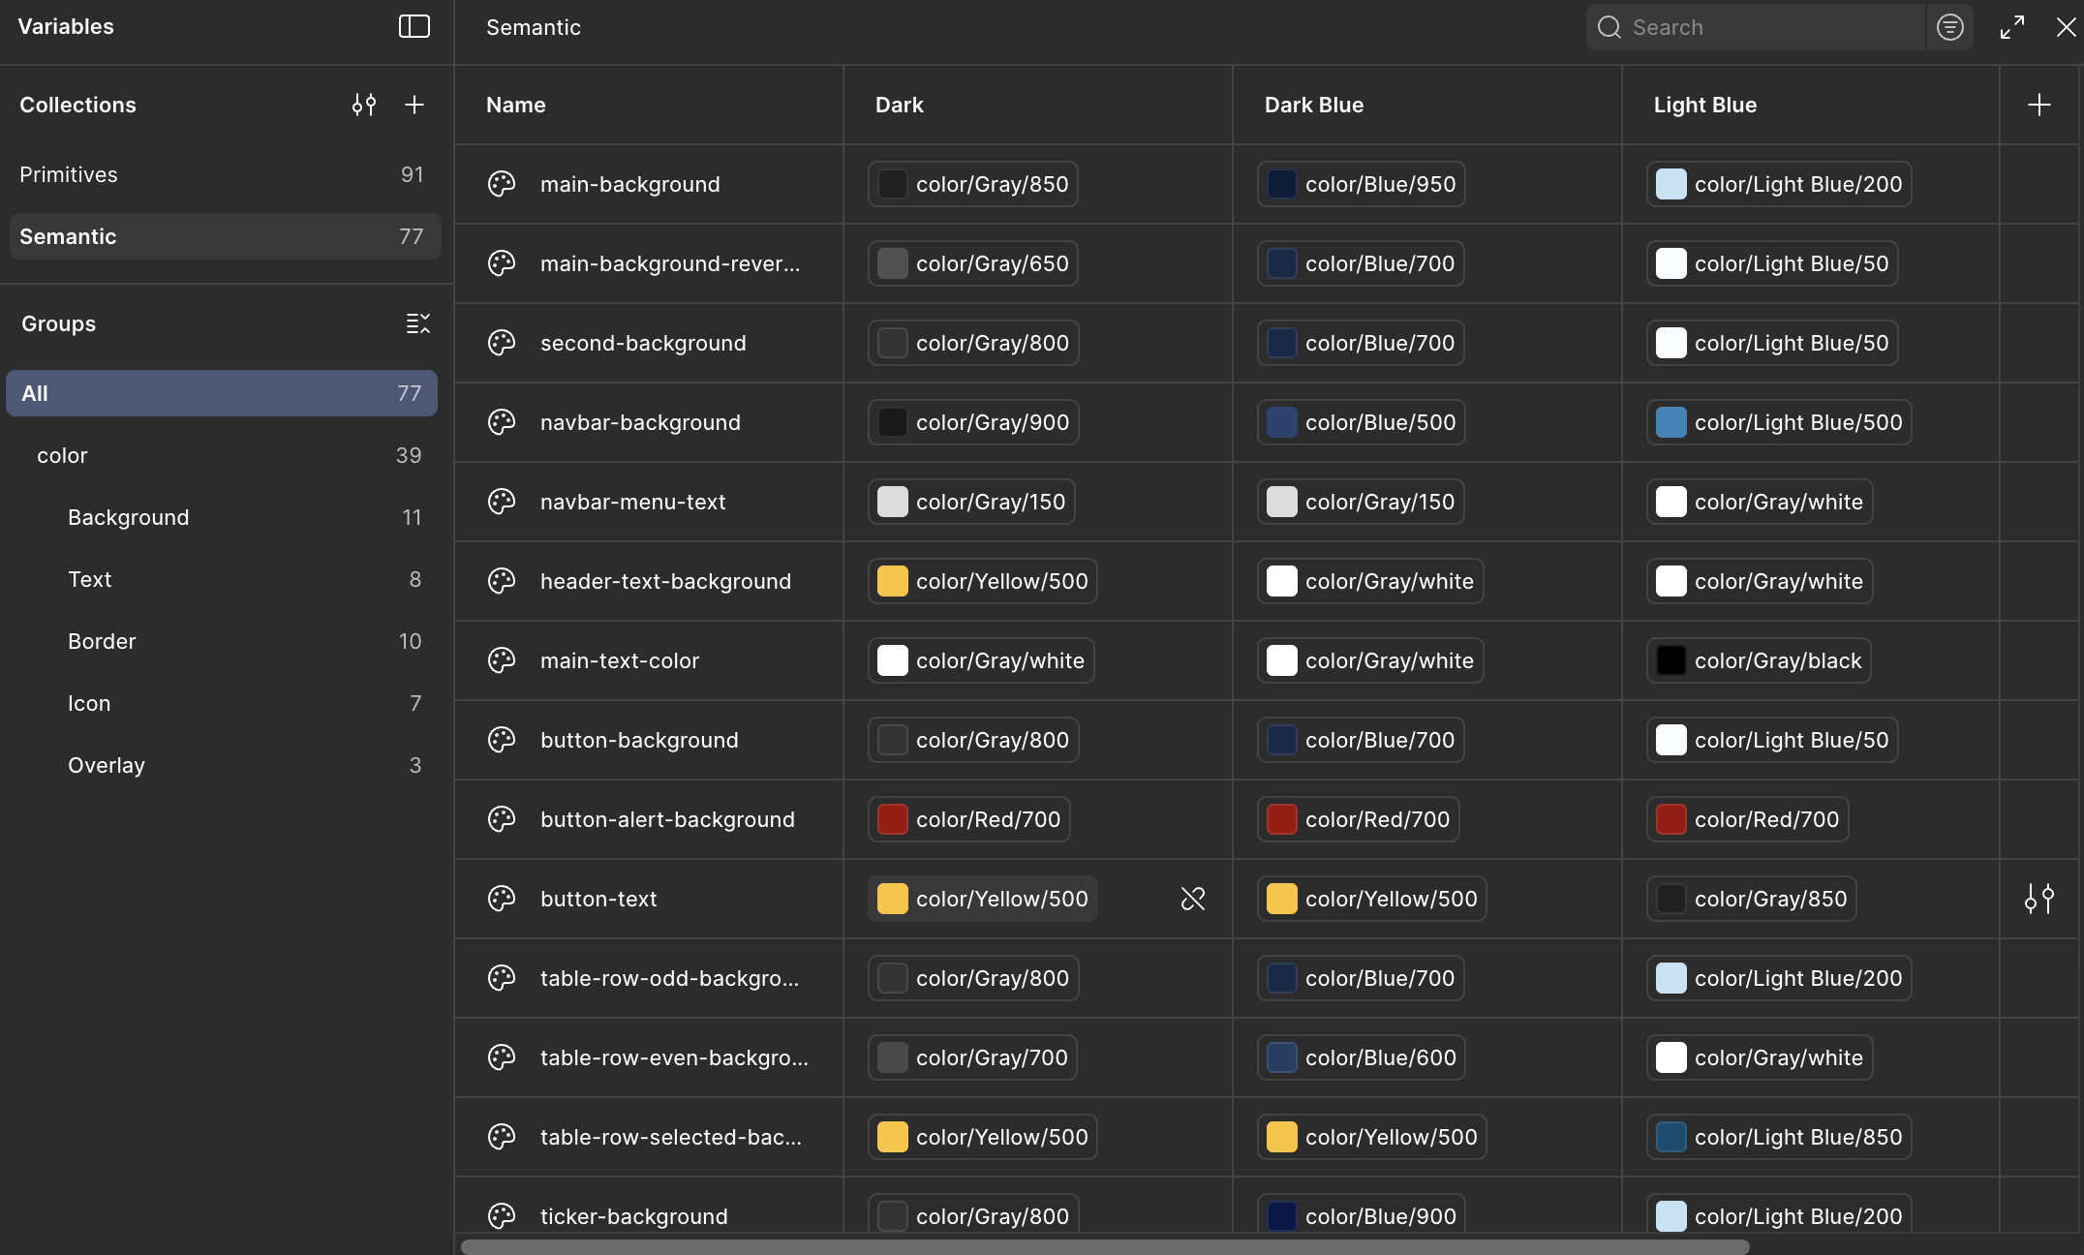Open collection settings sliders icon
Viewport: 2084px width, 1255px height.
364,105
